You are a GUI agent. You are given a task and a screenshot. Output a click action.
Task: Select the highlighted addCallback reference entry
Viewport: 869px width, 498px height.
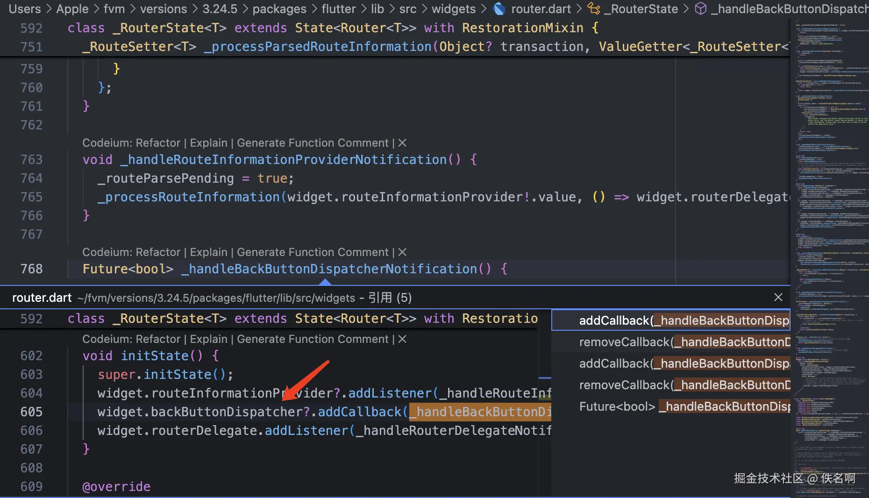pos(671,320)
